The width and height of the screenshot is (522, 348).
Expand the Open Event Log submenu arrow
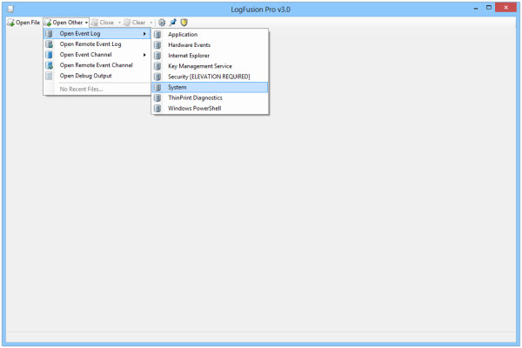[x=144, y=34]
